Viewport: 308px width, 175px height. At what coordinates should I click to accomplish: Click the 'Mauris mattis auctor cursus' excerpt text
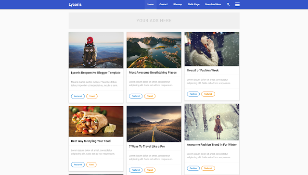(94, 84)
